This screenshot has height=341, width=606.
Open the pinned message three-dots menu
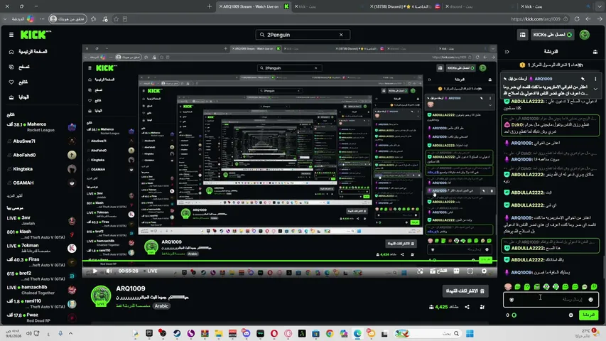595,79
